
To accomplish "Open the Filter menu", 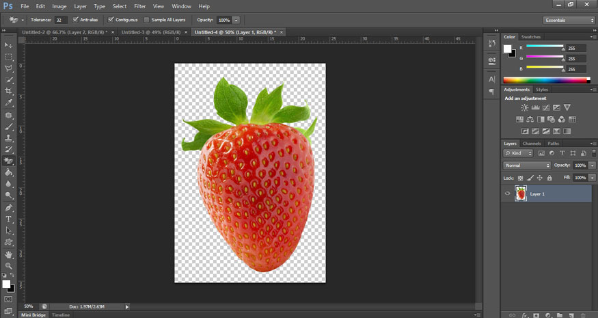I will pos(139,6).
